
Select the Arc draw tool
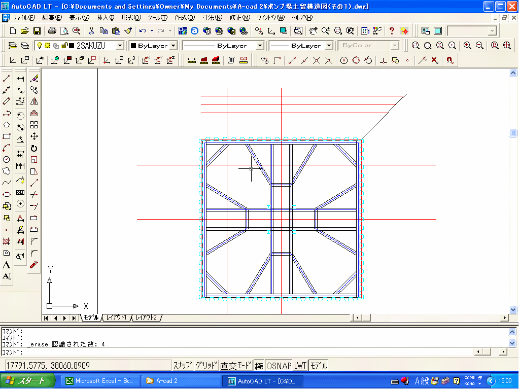pyautogui.click(x=6, y=148)
